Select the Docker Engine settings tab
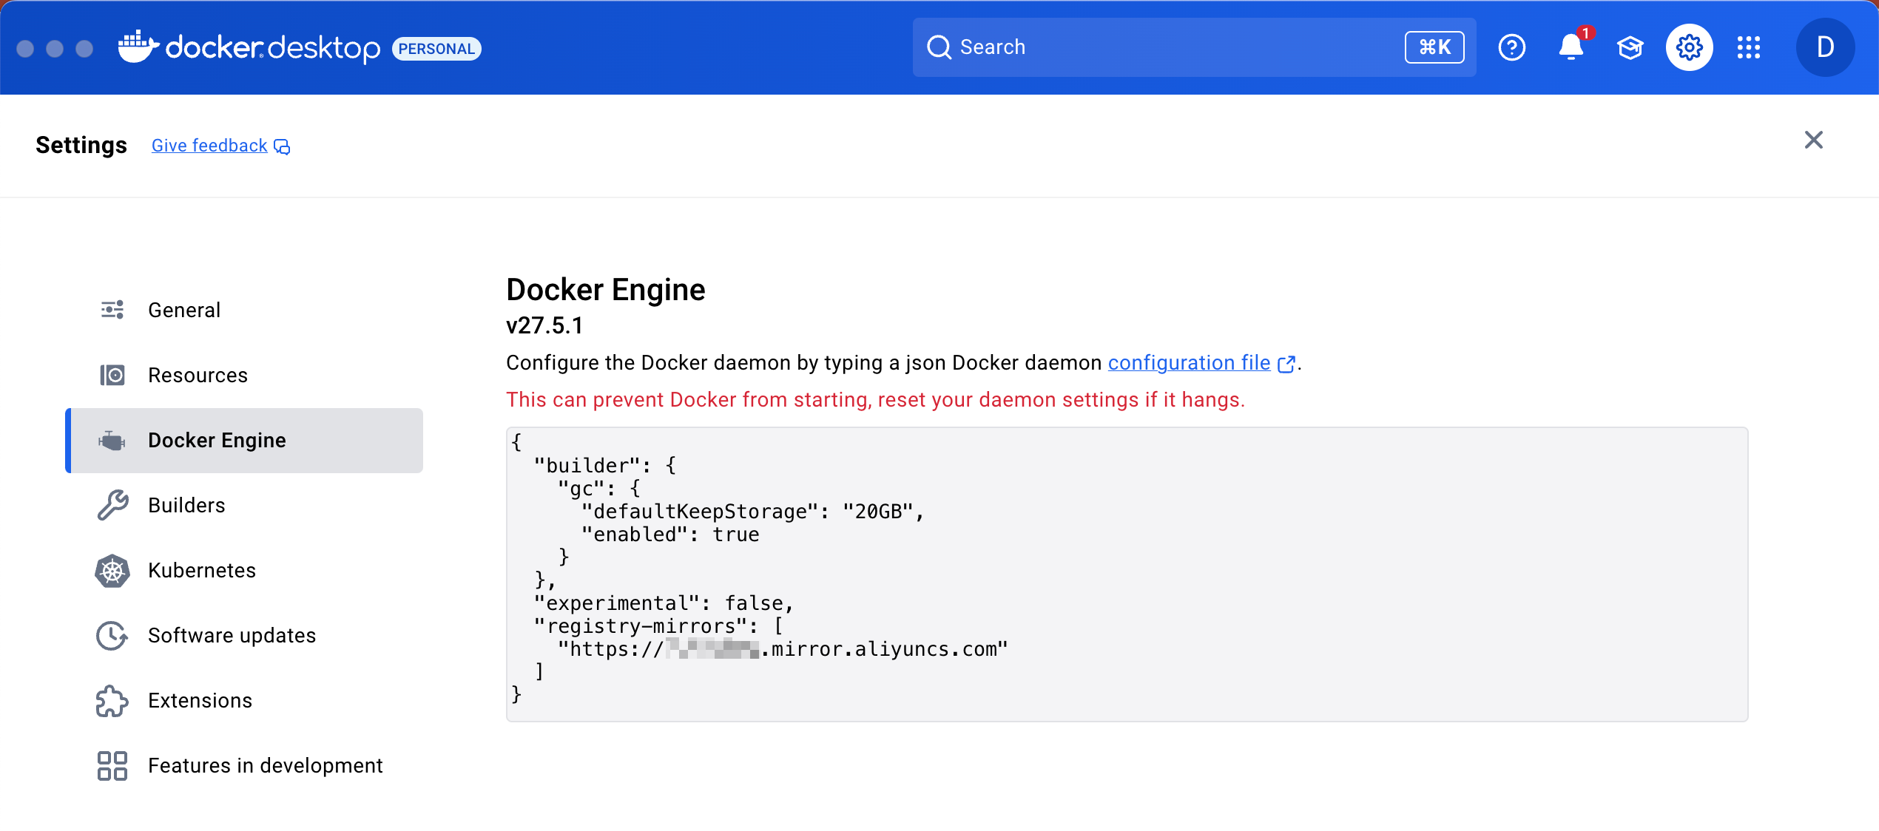Viewport: 1879px width, 831px height. (244, 440)
